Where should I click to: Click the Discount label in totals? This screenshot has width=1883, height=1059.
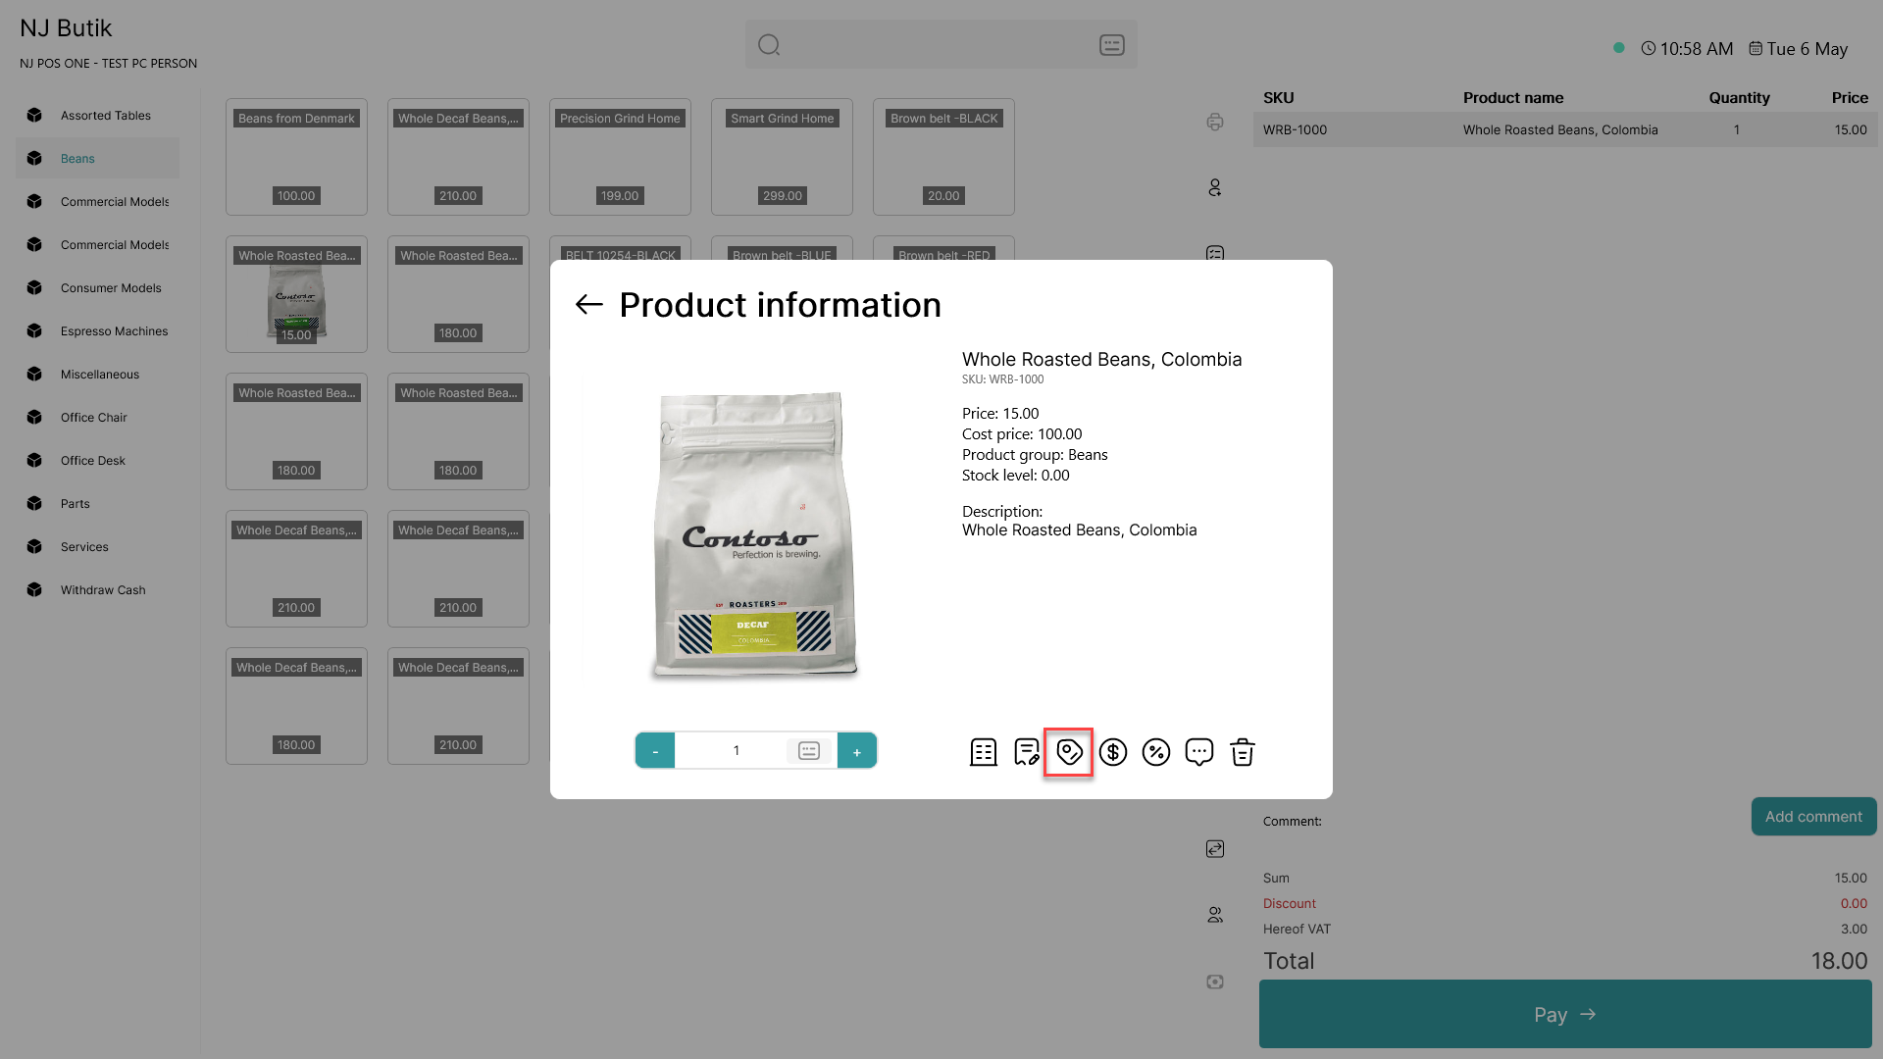pos(1289,903)
